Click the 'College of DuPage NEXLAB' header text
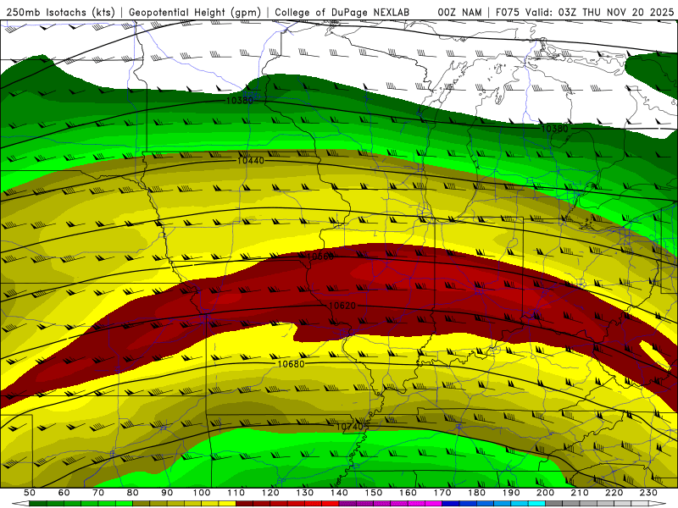The width and height of the screenshot is (678, 508). (x=342, y=13)
